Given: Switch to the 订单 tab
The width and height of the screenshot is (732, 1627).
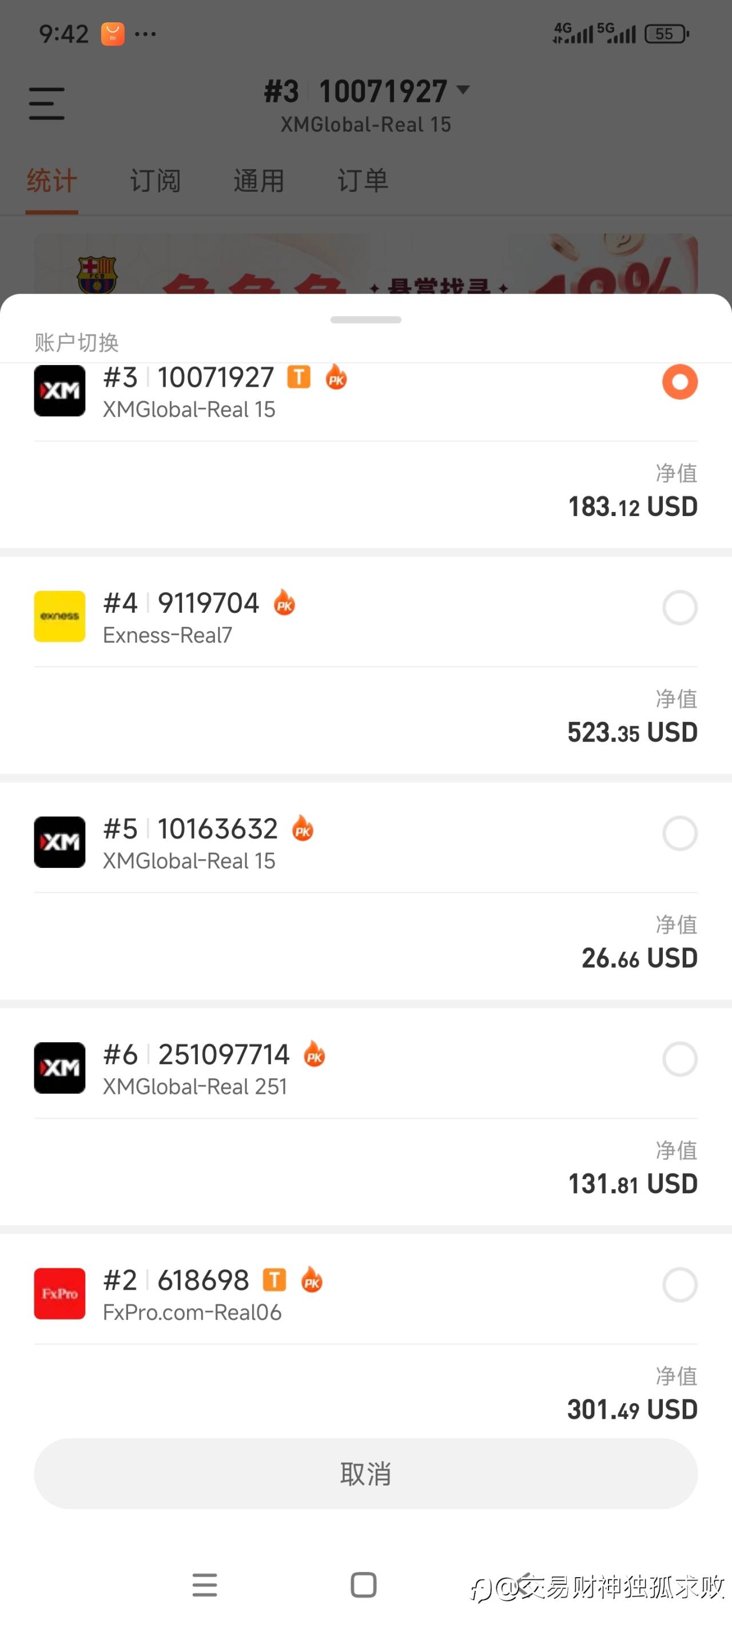Looking at the screenshot, I should pyautogui.click(x=363, y=181).
